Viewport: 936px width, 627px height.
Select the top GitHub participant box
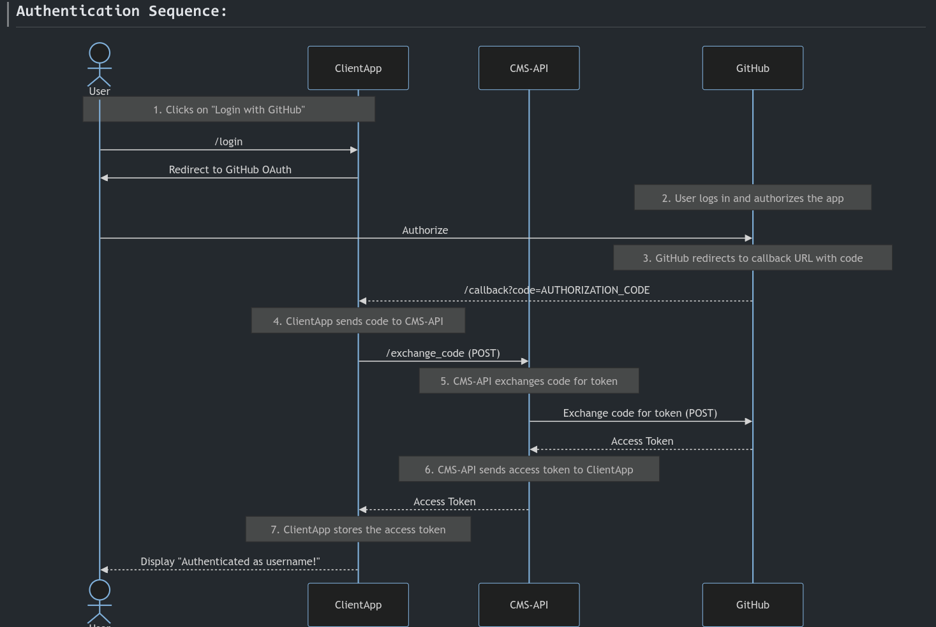tap(753, 68)
